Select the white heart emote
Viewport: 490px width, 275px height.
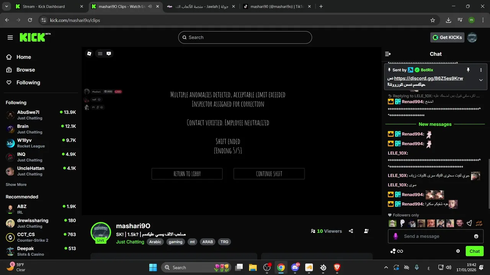tap(469, 223)
